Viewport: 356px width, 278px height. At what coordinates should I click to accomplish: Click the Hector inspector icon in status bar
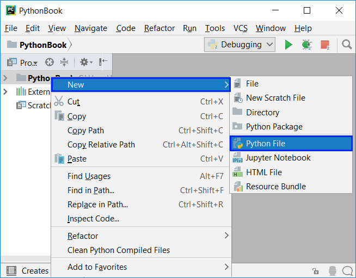point(332,271)
